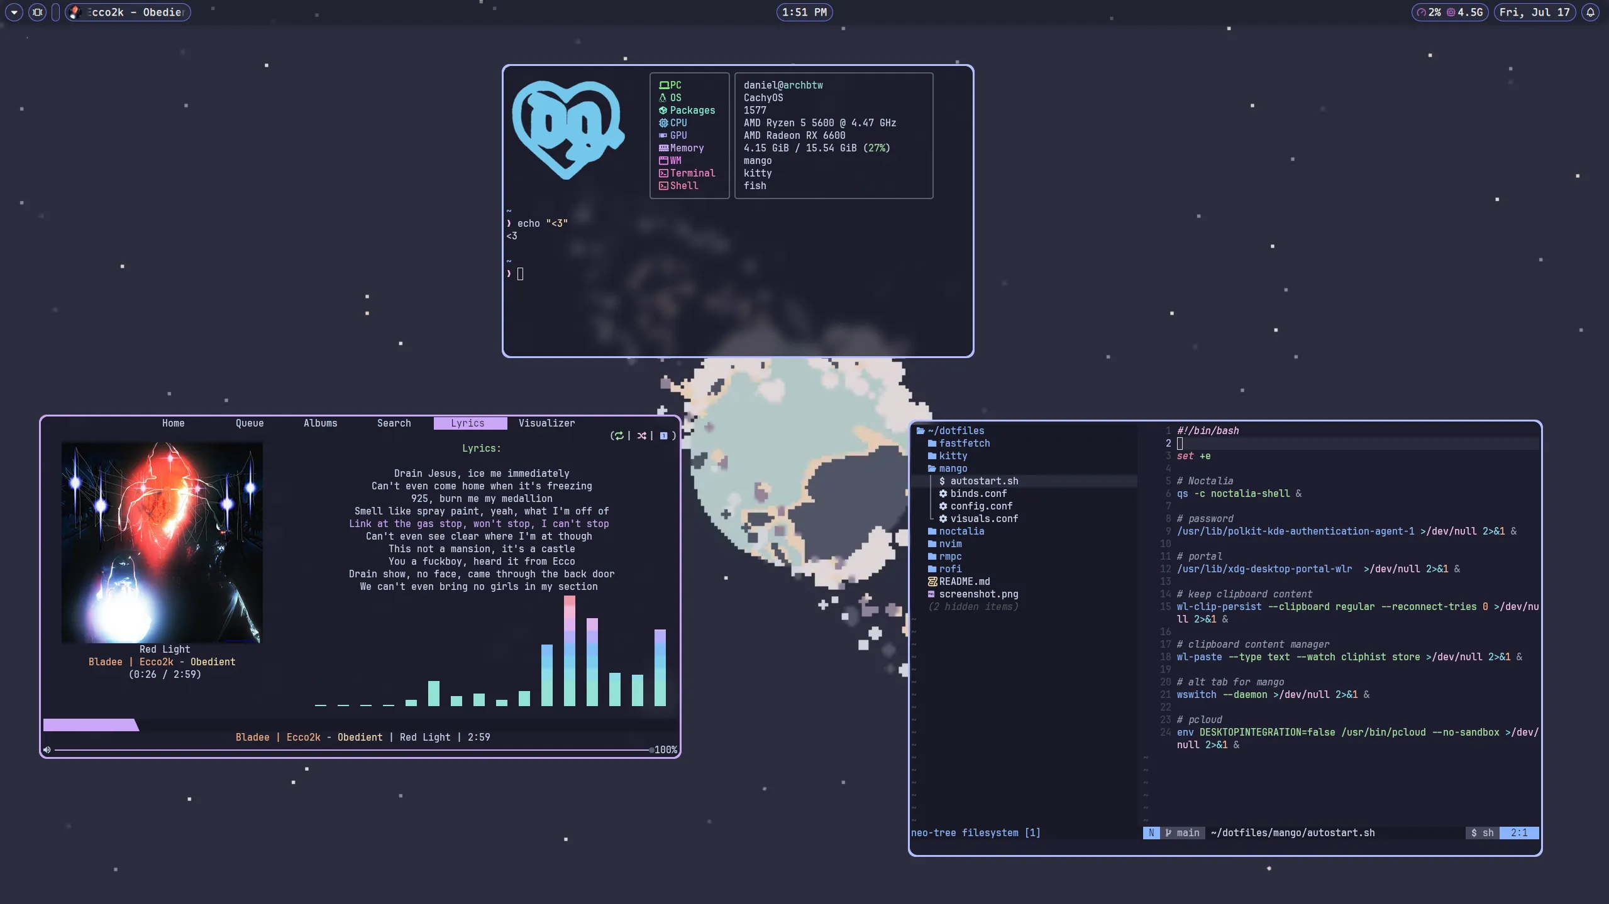Open README.md in the file tree
Image resolution: width=1609 pixels, height=904 pixels.
(959, 582)
